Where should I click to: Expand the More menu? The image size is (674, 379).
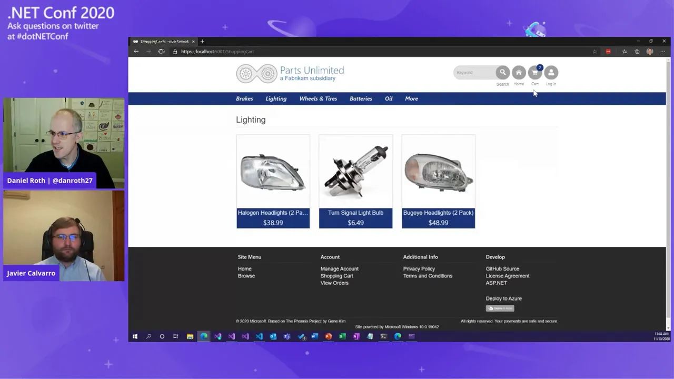[411, 98]
